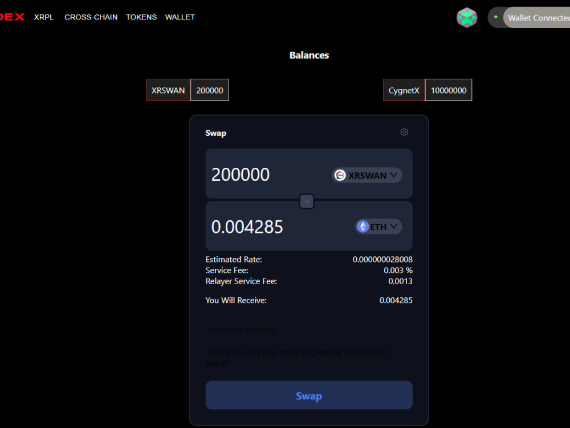Open the WALLET menu item
This screenshot has width=570, height=428.
(x=180, y=17)
